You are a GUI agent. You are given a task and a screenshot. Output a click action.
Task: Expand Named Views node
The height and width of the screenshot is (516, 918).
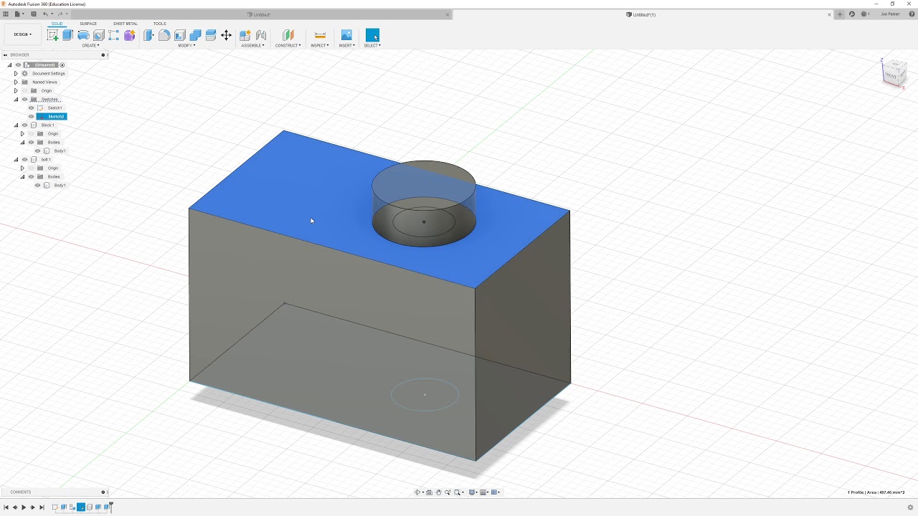pyautogui.click(x=16, y=82)
